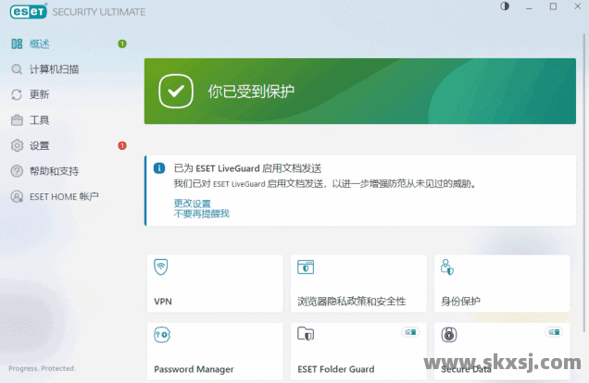Click the green badge beside 概述
The image size is (589, 383).
pyautogui.click(x=122, y=43)
